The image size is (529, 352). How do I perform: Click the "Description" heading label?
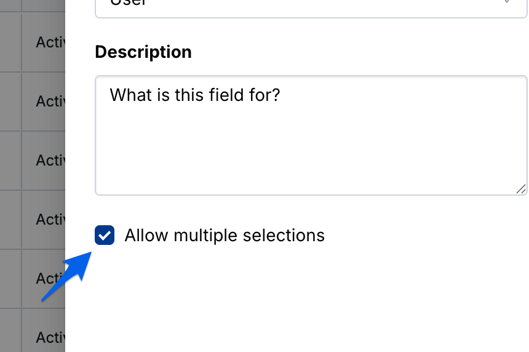coord(143,52)
